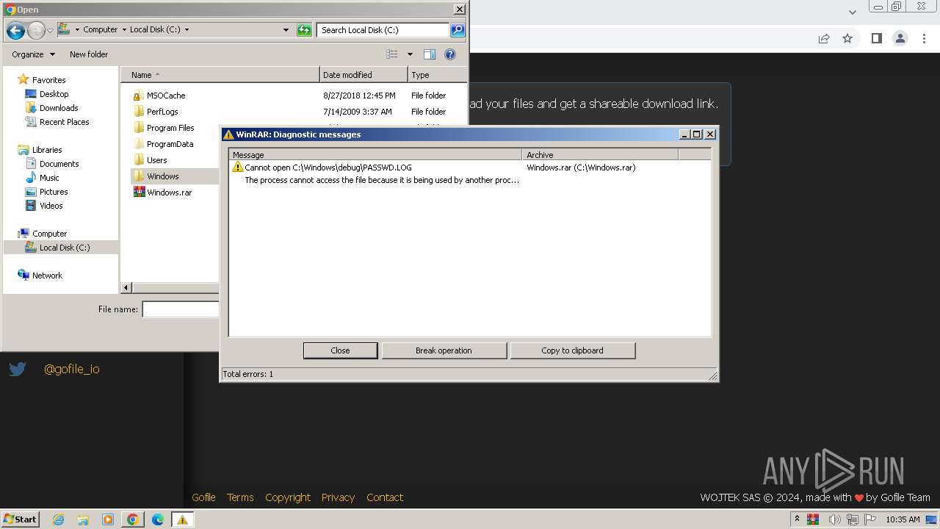940x529 pixels.
Task: Open the Pictures library
Action: coord(54,192)
